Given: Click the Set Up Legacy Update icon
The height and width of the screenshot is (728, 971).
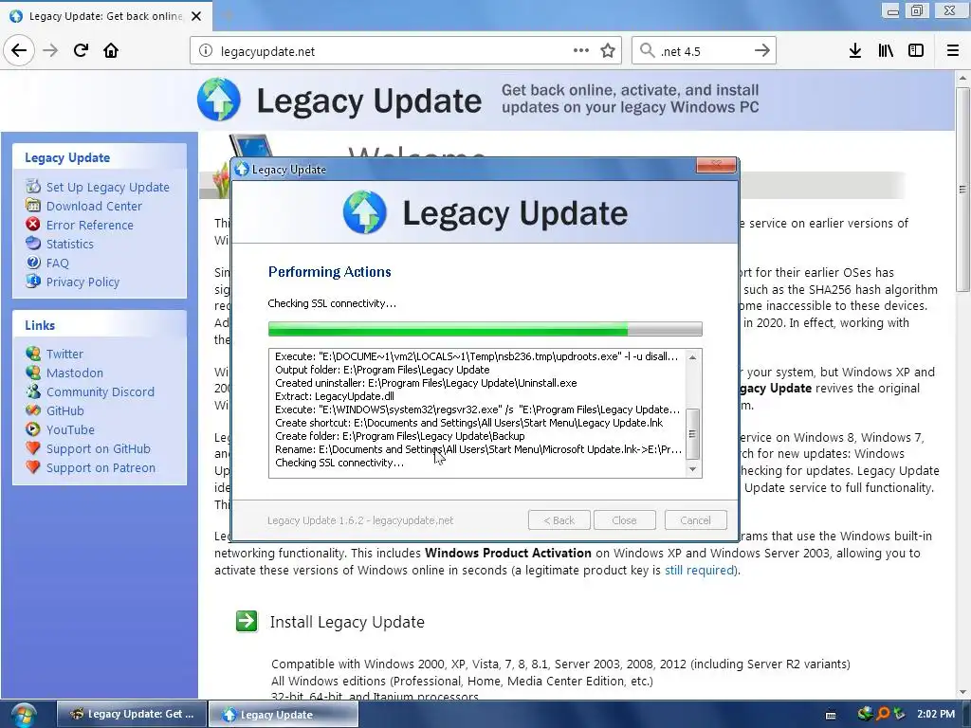Looking at the screenshot, I should (x=33, y=187).
